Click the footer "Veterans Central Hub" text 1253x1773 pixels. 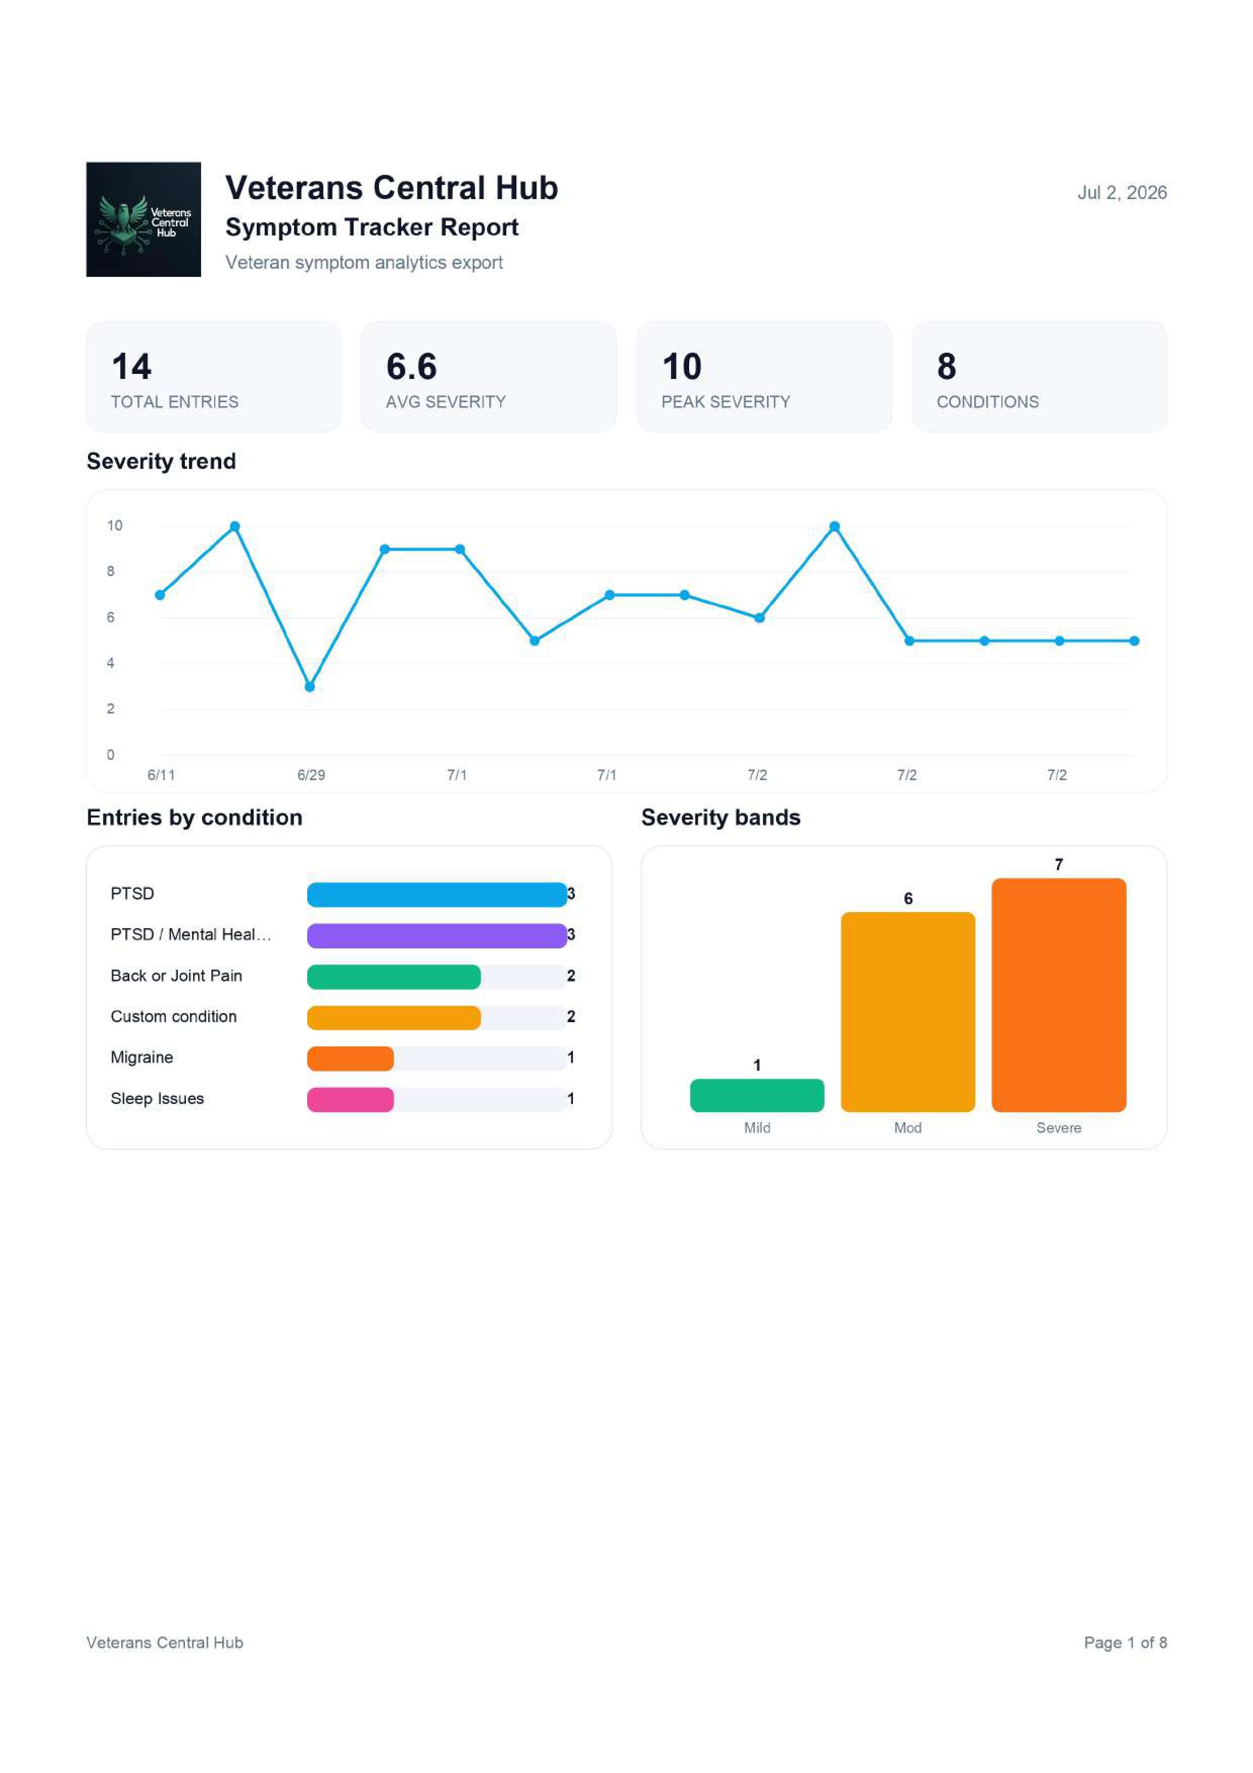(164, 1643)
